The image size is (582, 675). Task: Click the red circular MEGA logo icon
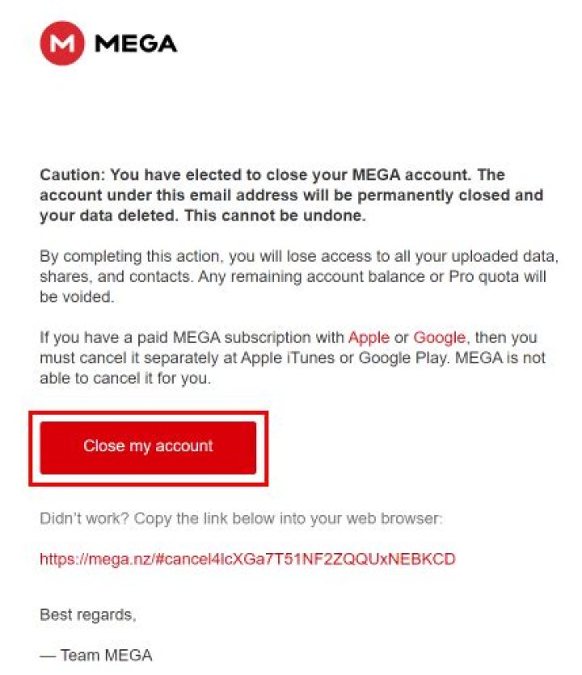coord(62,43)
